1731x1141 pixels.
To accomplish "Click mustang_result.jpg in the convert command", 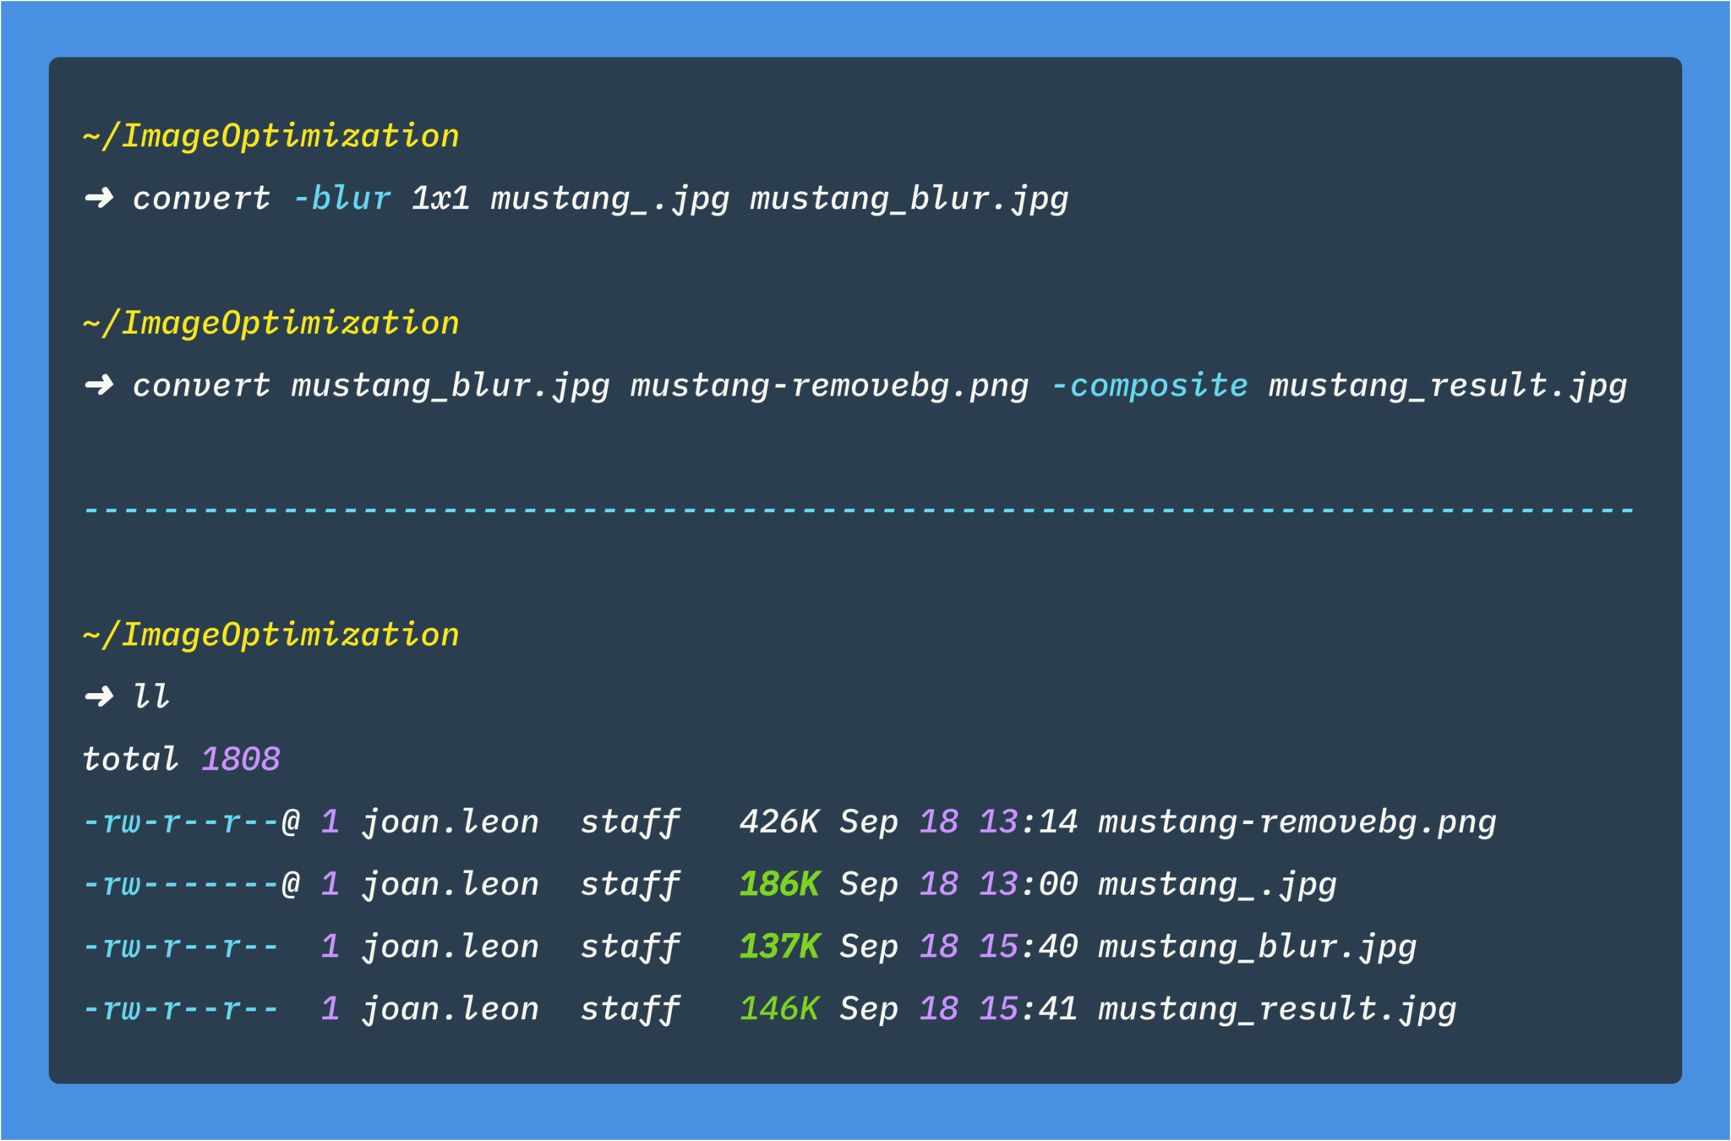I will tap(1447, 385).
